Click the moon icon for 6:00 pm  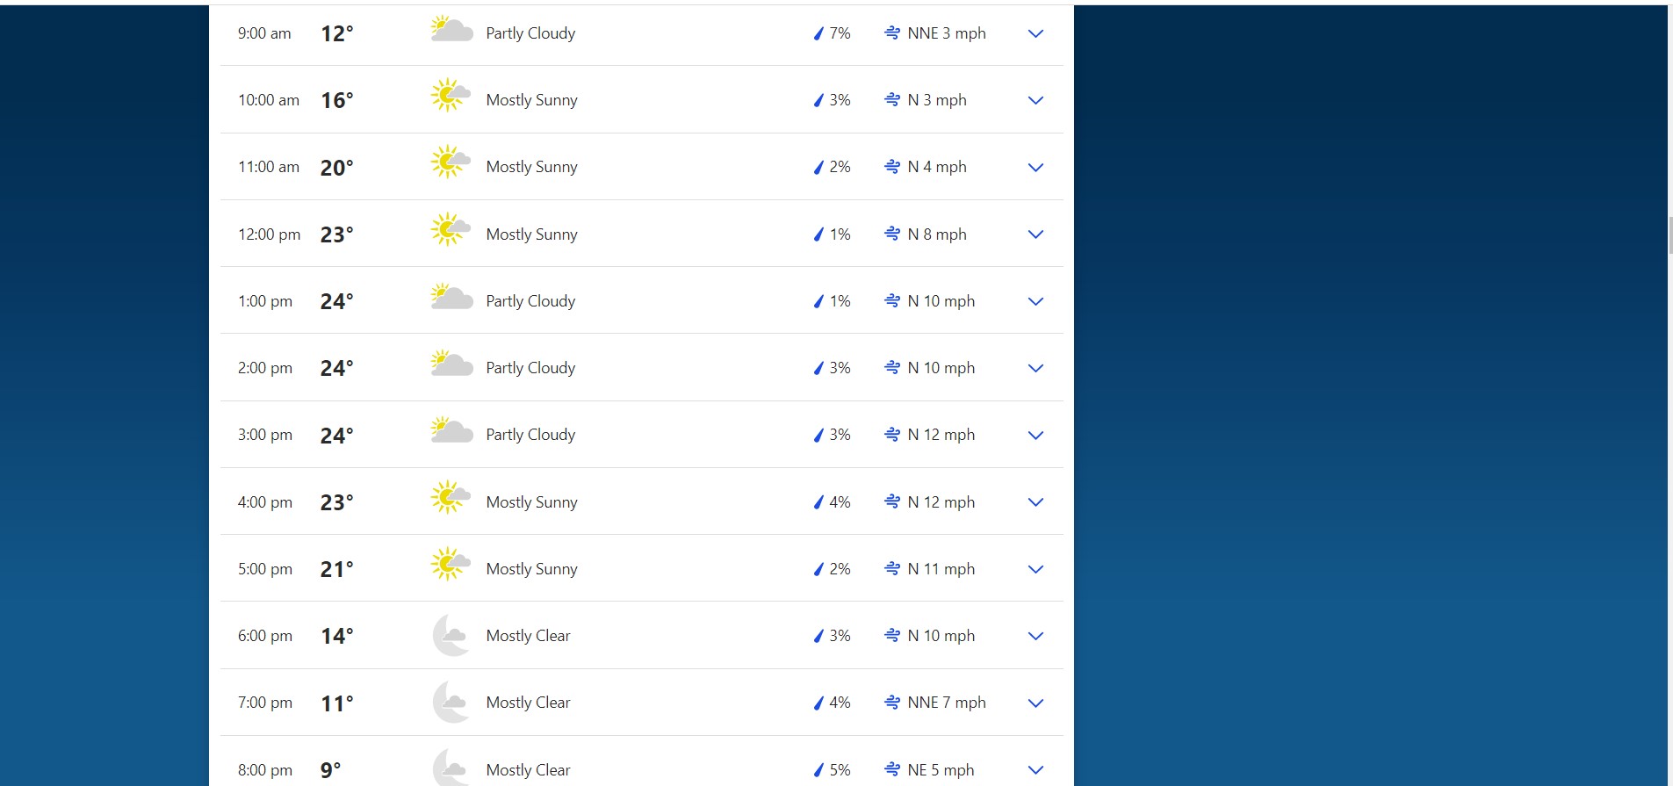(451, 635)
